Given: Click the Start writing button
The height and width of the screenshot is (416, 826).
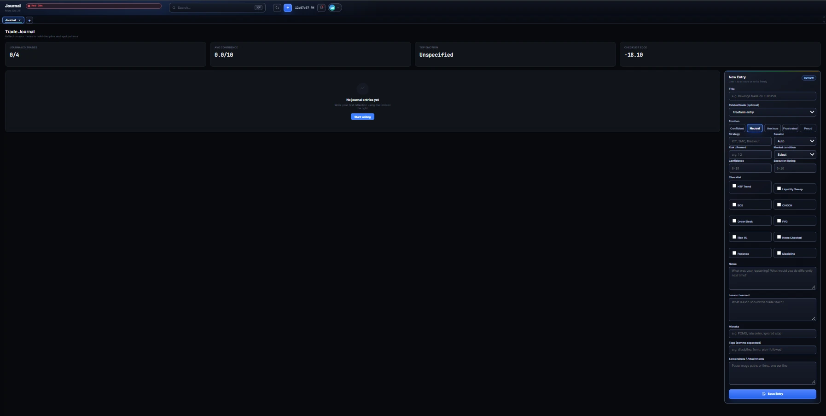Looking at the screenshot, I should pyautogui.click(x=362, y=117).
